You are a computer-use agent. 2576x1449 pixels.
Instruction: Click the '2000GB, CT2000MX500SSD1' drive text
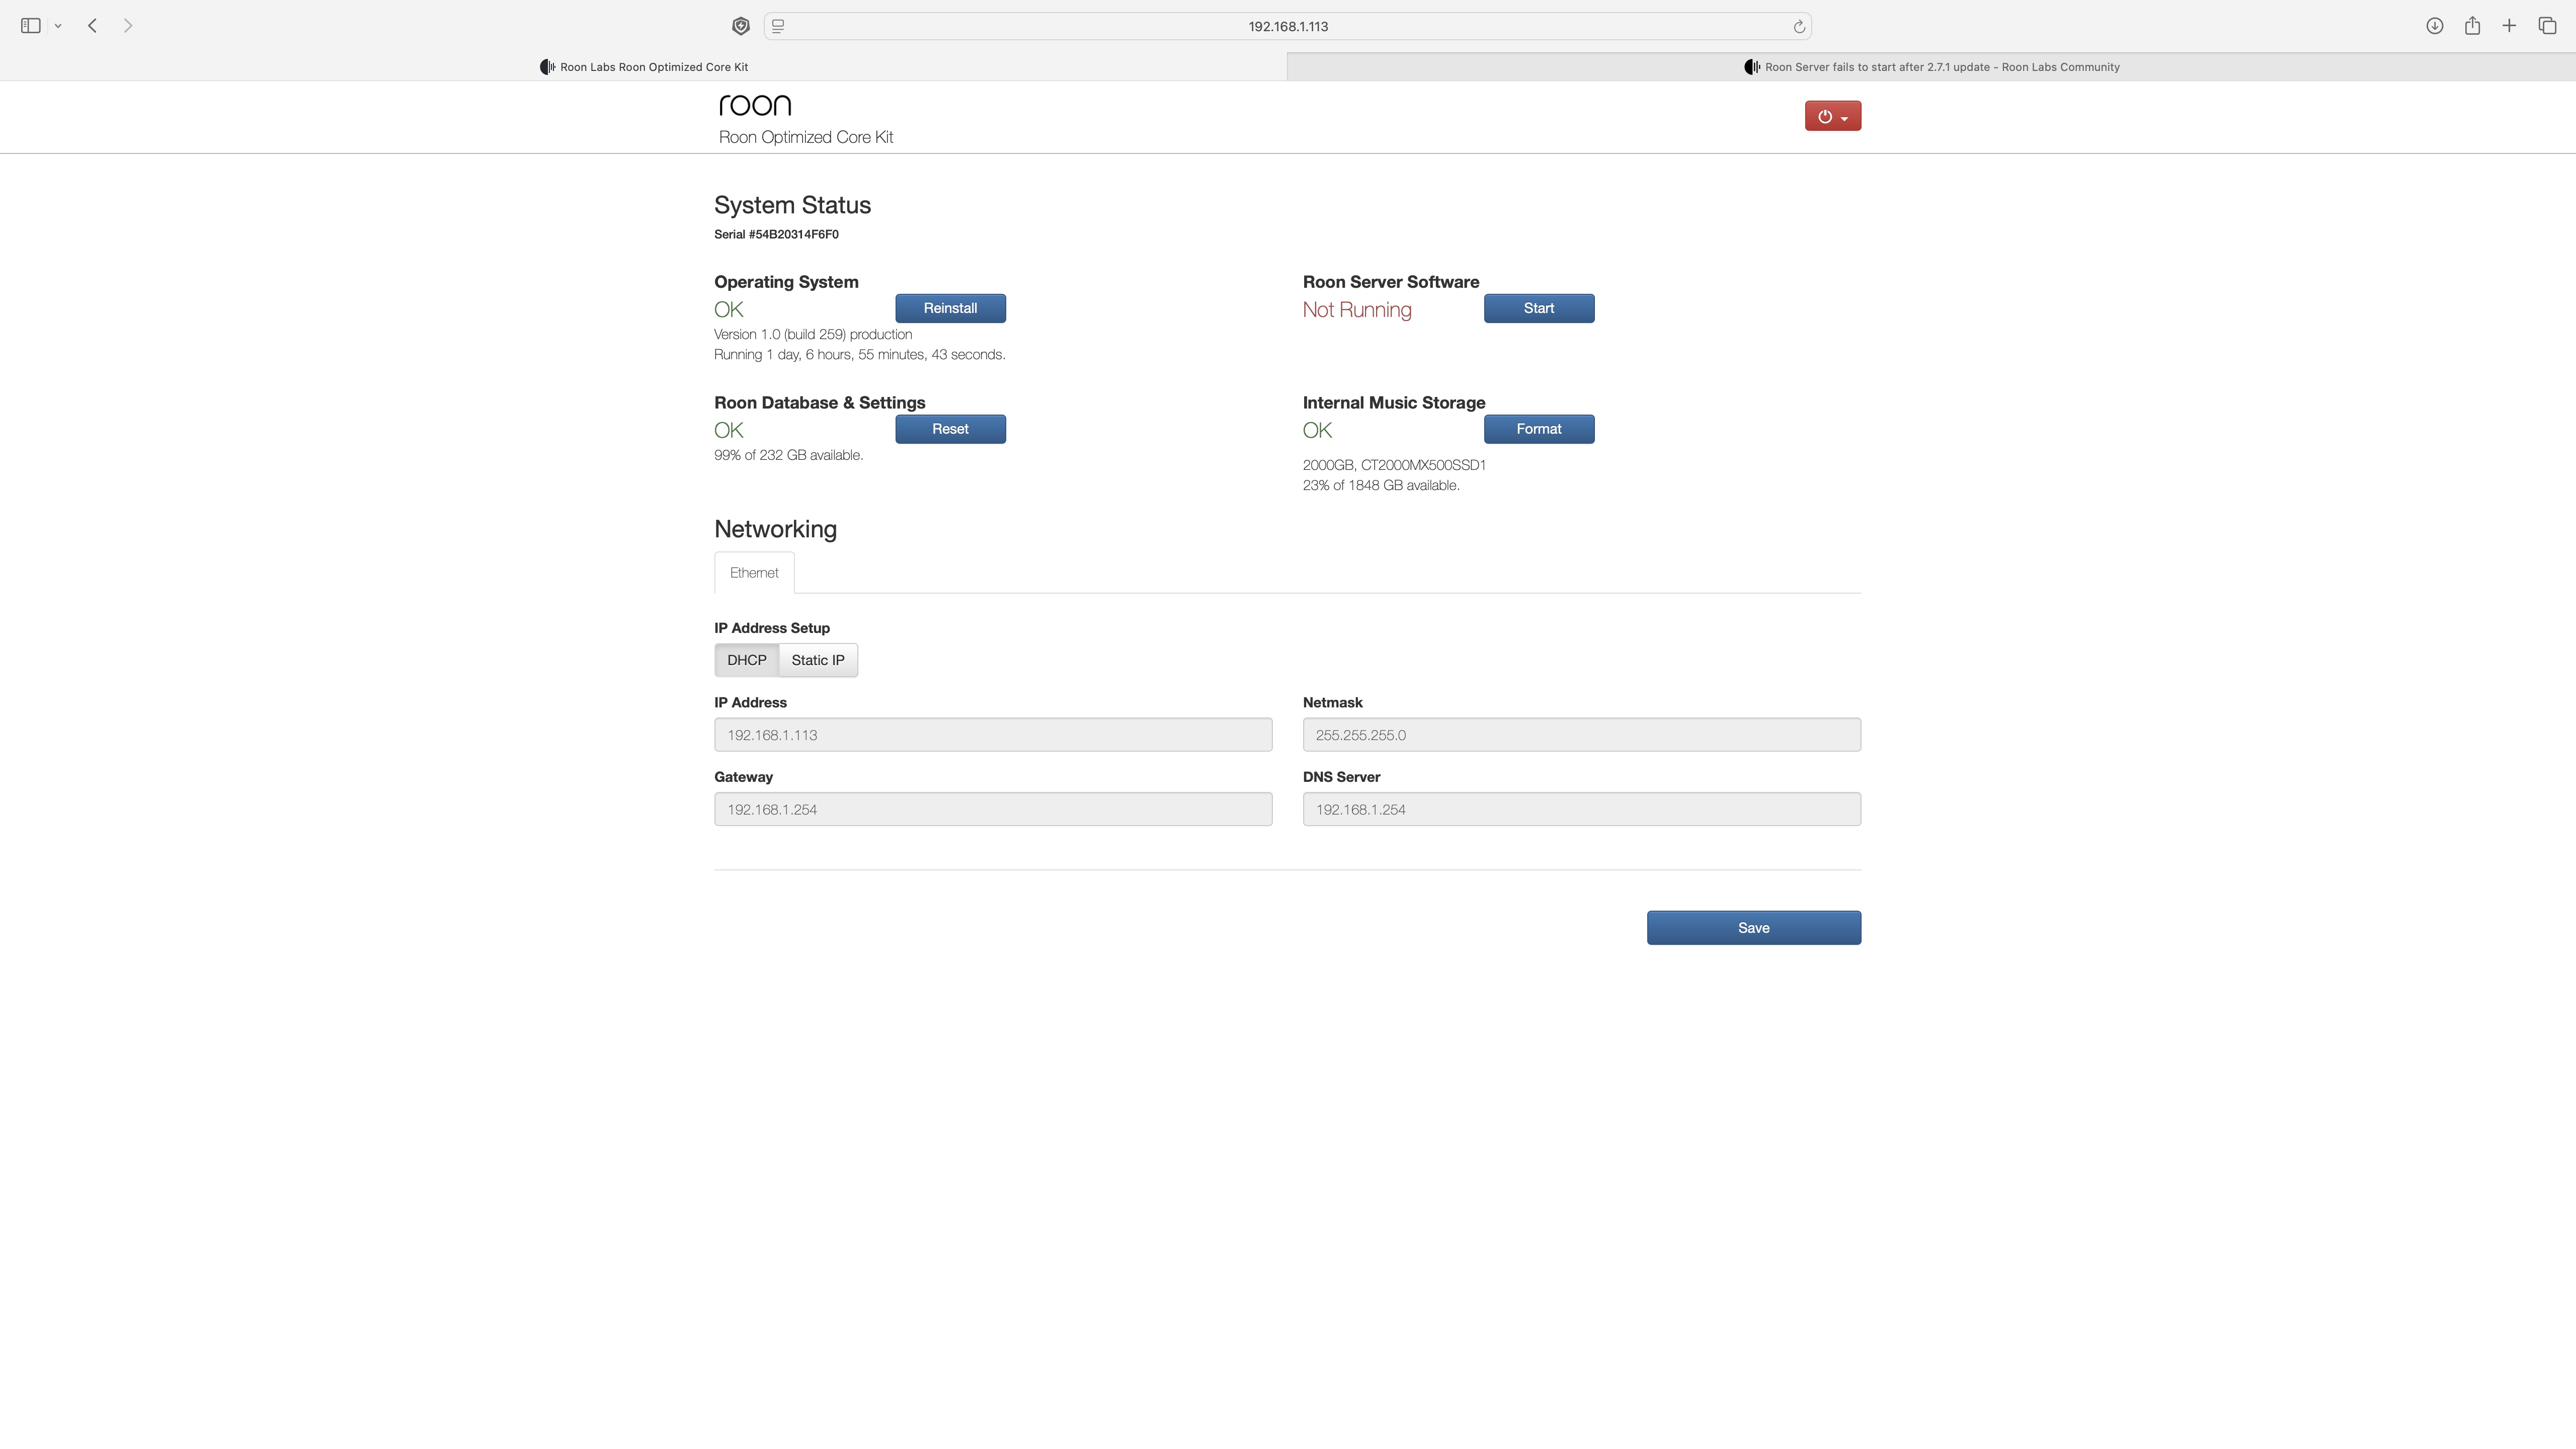(1394, 465)
